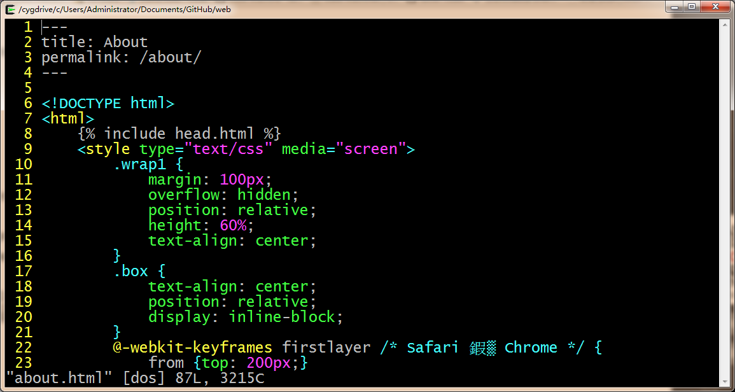Click the window title path text
Image resolution: width=735 pixels, height=392 pixels.
(x=123, y=9)
